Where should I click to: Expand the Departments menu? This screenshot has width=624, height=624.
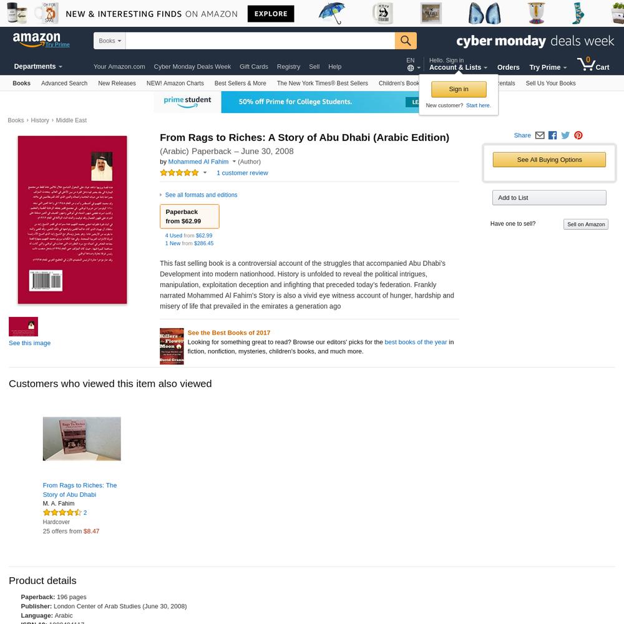coord(38,67)
